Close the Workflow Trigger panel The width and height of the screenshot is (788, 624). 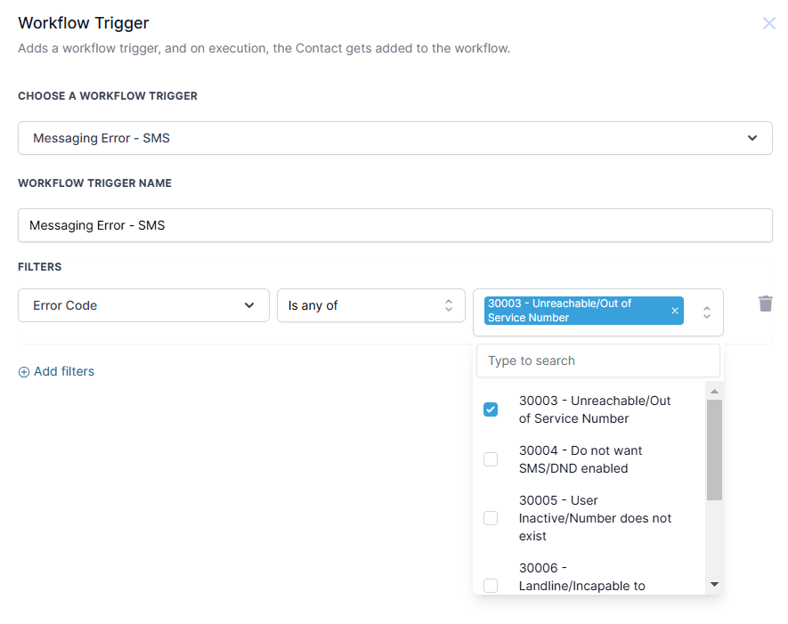768,23
